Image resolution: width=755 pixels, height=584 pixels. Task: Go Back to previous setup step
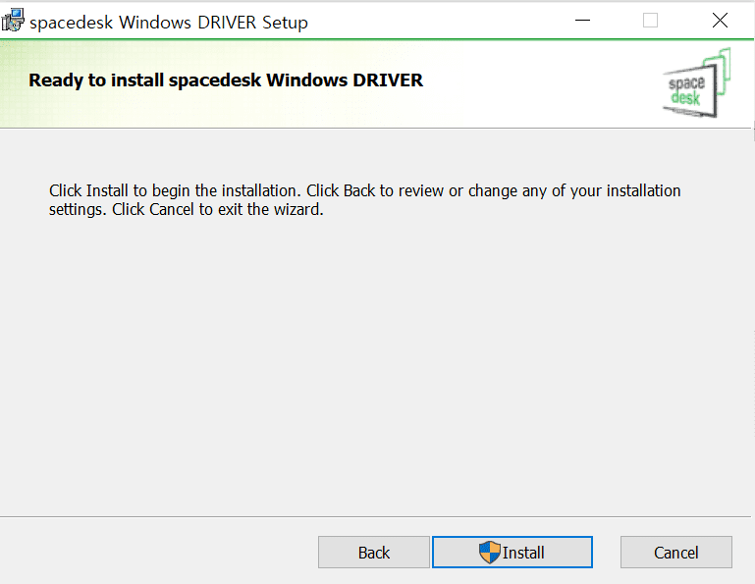tap(374, 553)
